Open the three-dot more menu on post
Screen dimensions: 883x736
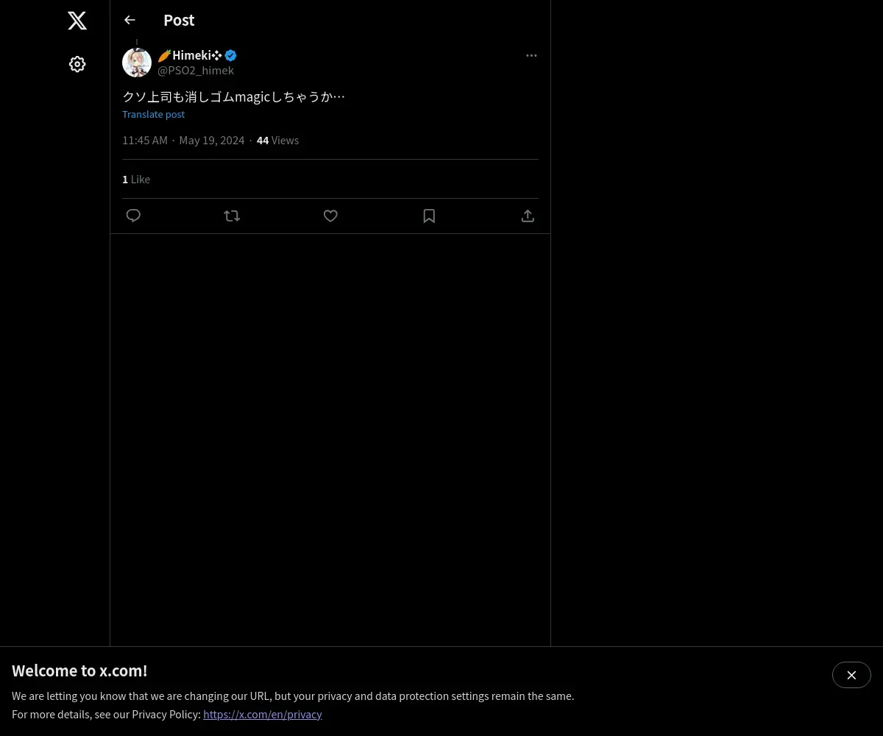click(x=531, y=55)
